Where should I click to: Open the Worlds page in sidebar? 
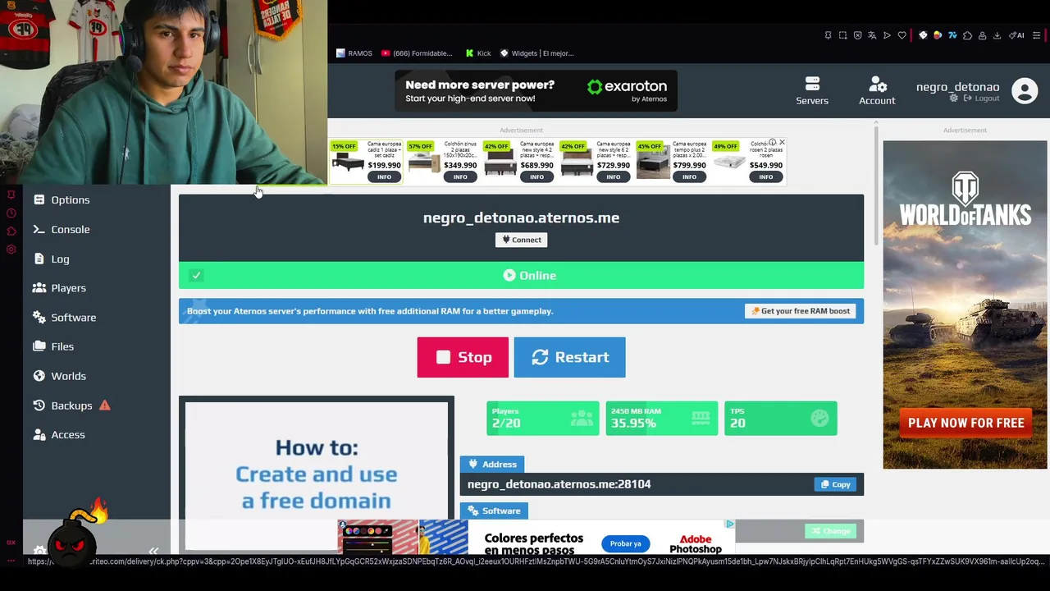(x=59, y=376)
